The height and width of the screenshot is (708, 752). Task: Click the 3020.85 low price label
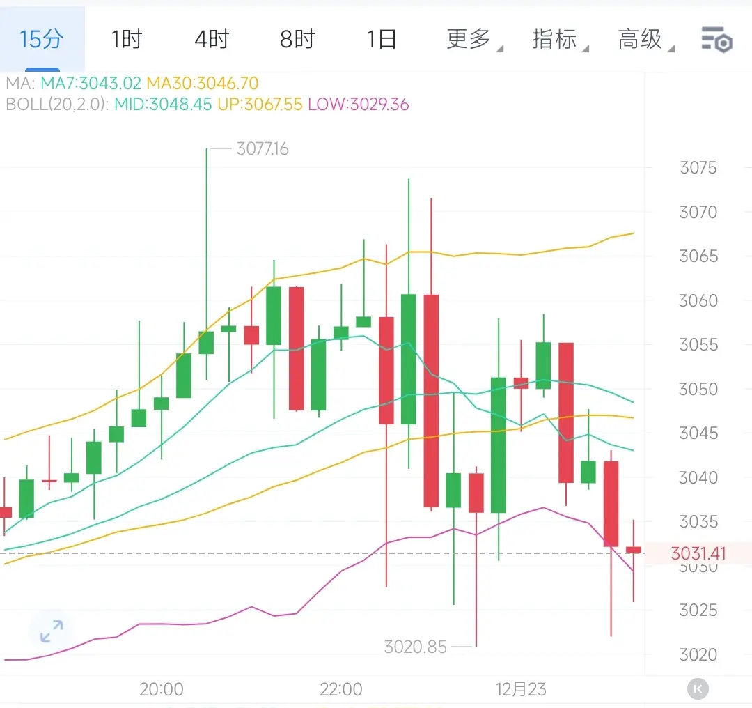[x=415, y=647]
